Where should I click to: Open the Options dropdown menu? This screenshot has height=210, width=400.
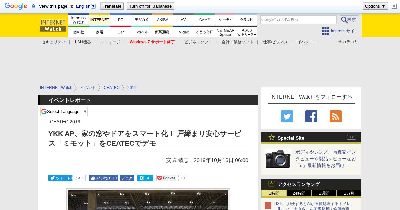tap(375, 6)
